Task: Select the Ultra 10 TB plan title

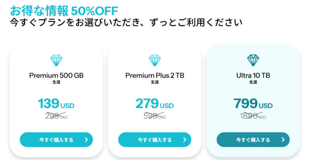Action: (x=253, y=75)
